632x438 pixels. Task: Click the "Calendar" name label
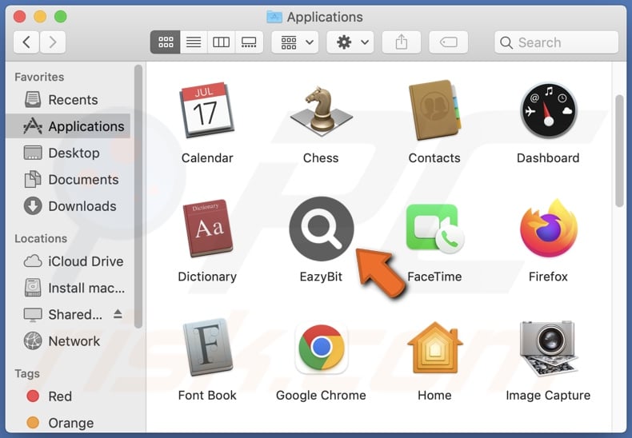pyautogui.click(x=207, y=157)
